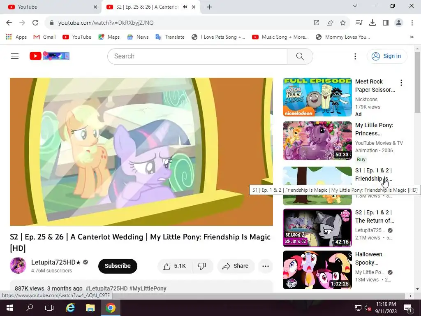This screenshot has height=316, width=421.
Task: Click the YouTube logo to go home
Action: tap(49, 56)
